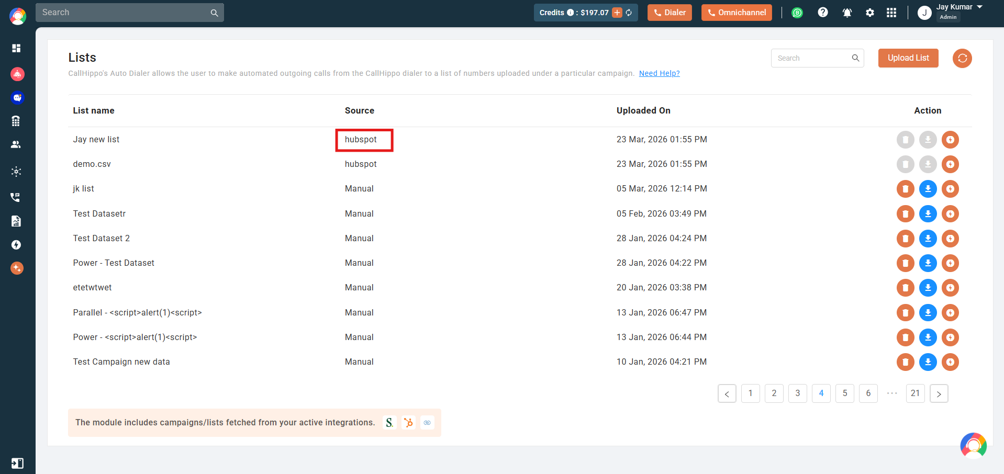The width and height of the screenshot is (1004, 474).
Task: Click the blue link integration icon in banner
Action: [x=427, y=423]
